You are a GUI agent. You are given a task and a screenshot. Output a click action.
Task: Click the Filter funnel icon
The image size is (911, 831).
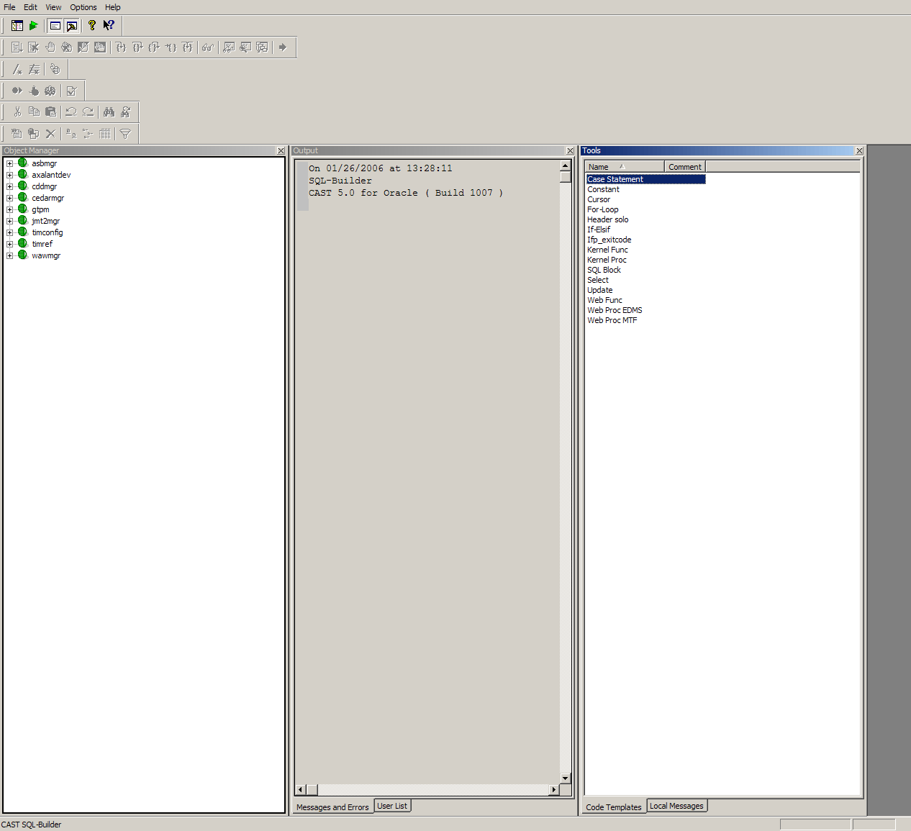point(125,134)
